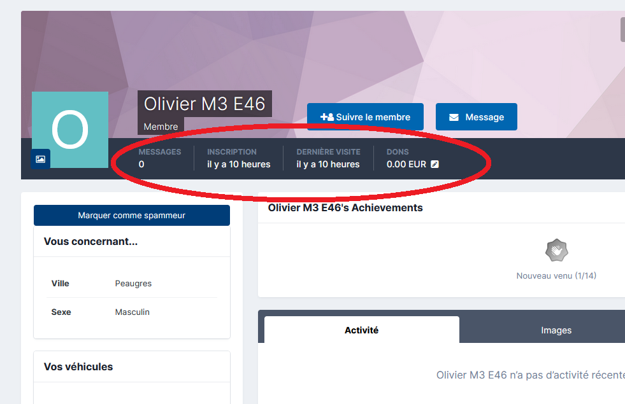This screenshot has width=625, height=404.
Task: Click the Olivier M3 E46 profile name
Action: 205,104
